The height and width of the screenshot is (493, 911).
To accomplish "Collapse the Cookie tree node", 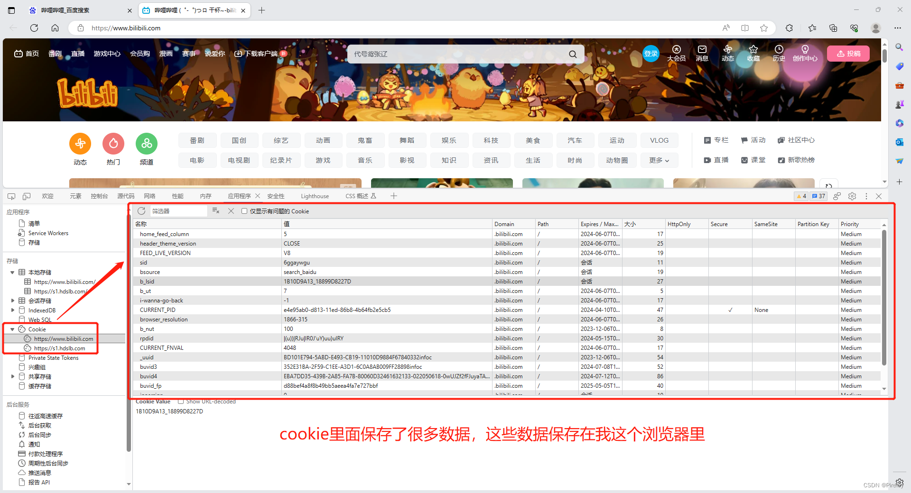I will (x=12, y=329).
